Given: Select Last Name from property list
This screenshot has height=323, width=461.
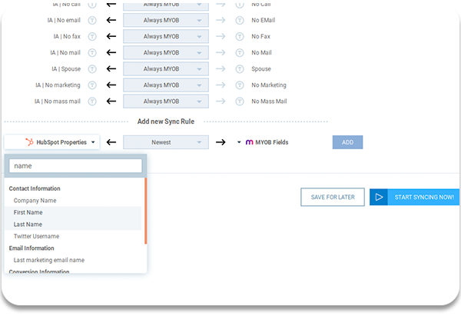Looking at the screenshot, I should pyautogui.click(x=28, y=224).
